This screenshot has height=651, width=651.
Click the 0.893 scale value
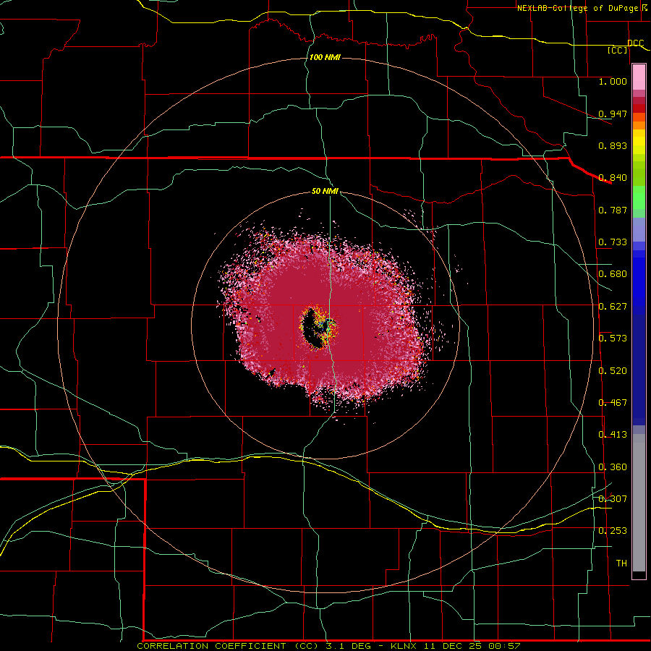click(613, 145)
